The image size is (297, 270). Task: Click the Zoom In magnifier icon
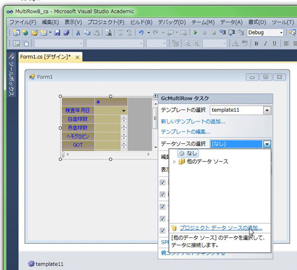pos(196,43)
